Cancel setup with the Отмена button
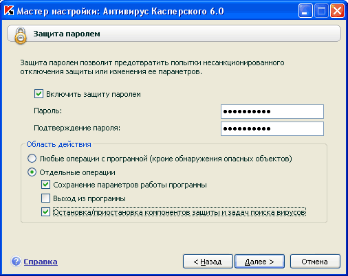Image resolution: width=348 pixels, height=276 pixels. click(315, 262)
